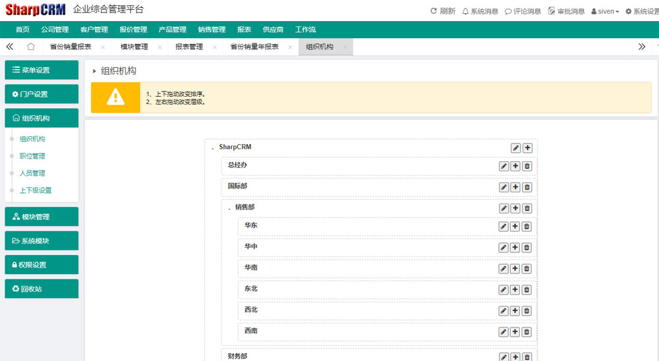
Task: Collapse the 销售部 tree node
Action: [x=229, y=208]
